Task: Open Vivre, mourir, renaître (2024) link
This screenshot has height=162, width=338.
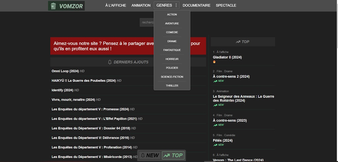Action: (73, 100)
